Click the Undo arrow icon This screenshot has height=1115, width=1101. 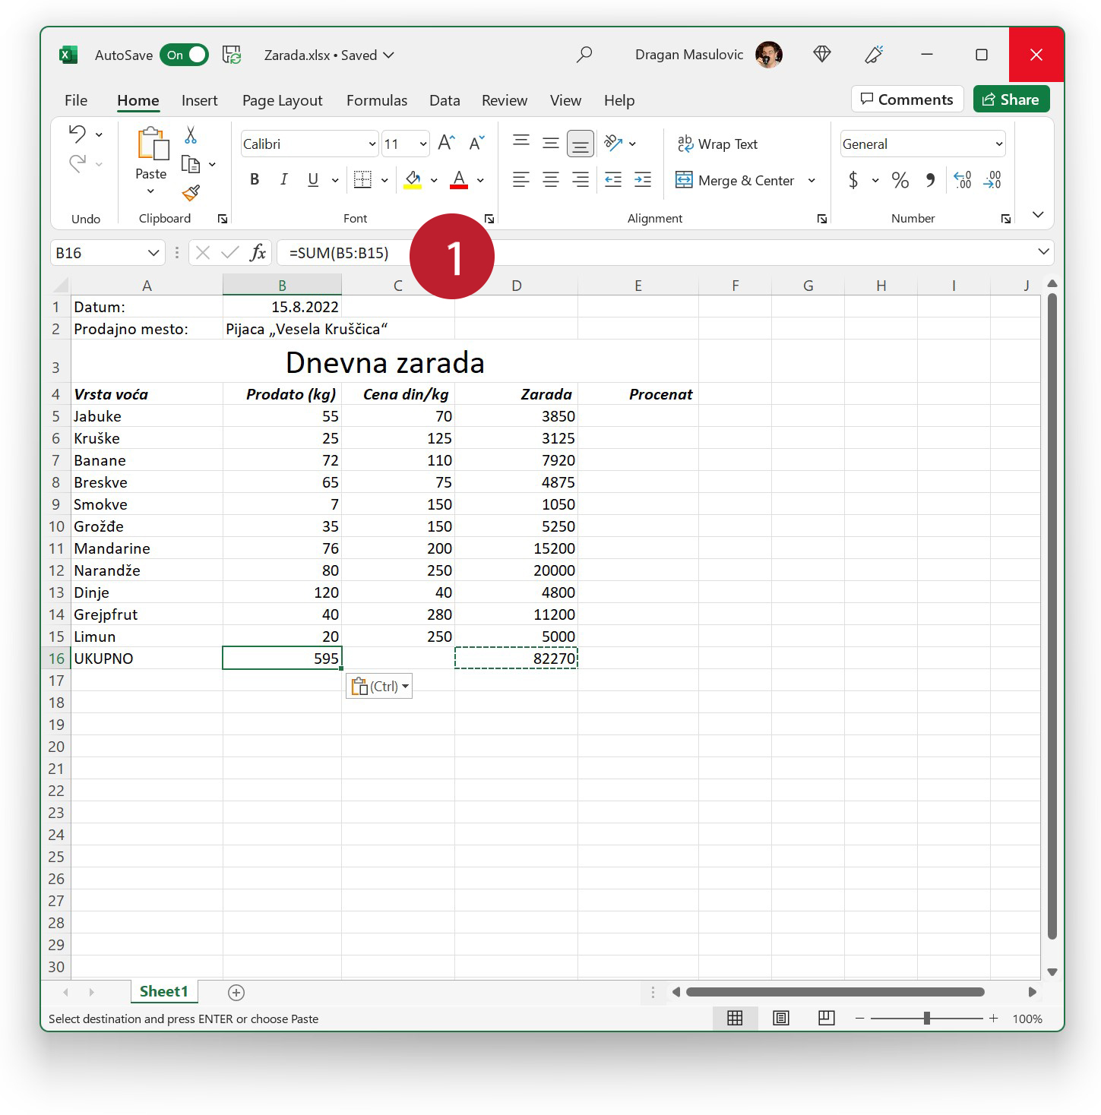78,134
